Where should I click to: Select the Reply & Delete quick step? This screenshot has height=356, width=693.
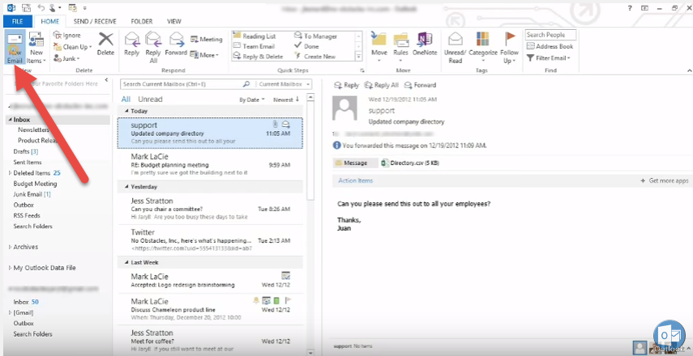(x=258, y=57)
